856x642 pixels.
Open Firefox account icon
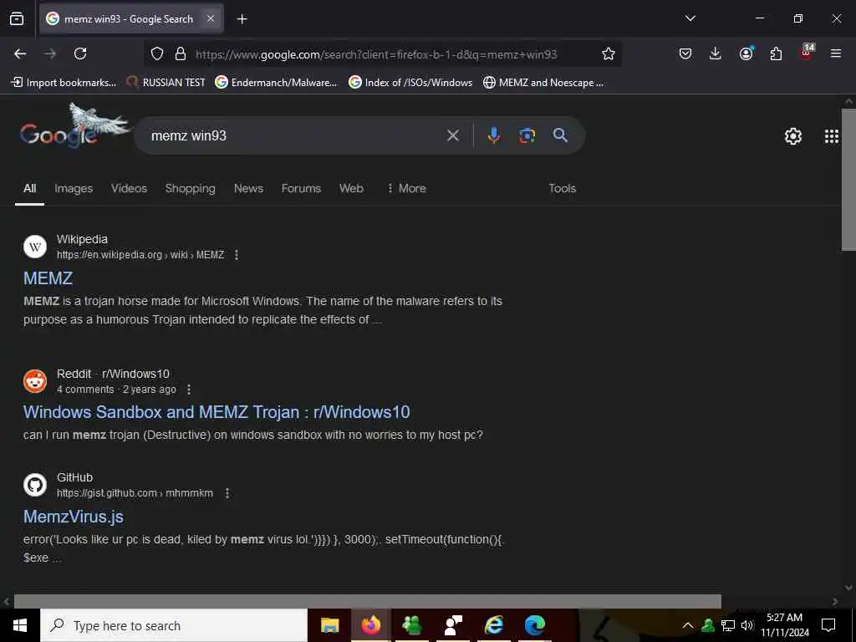click(x=746, y=53)
